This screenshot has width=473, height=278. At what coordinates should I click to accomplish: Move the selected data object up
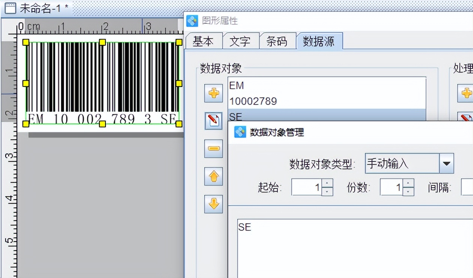pyautogui.click(x=213, y=176)
